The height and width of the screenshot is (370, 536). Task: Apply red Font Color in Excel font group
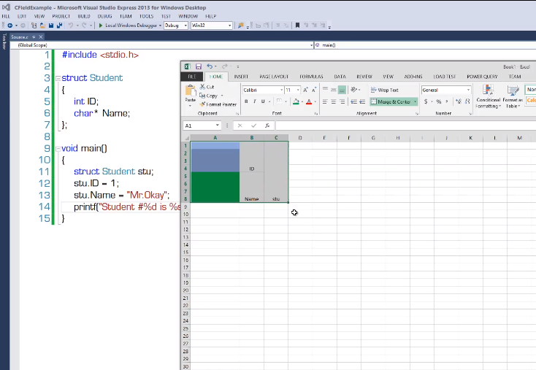pyautogui.click(x=309, y=101)
